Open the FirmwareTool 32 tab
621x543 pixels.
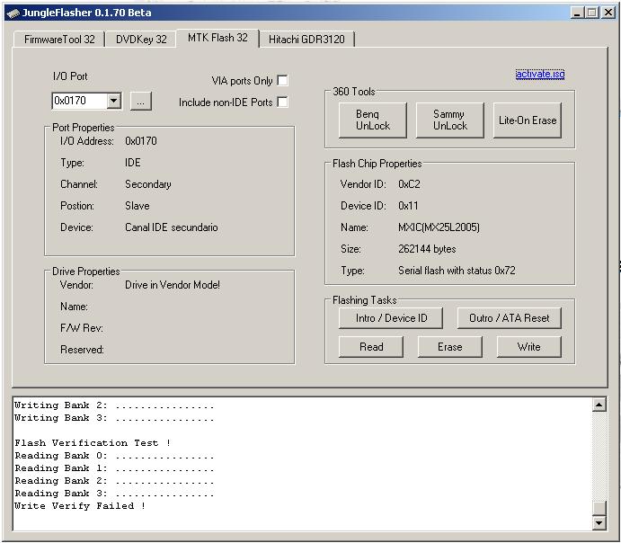coord(59,40)
